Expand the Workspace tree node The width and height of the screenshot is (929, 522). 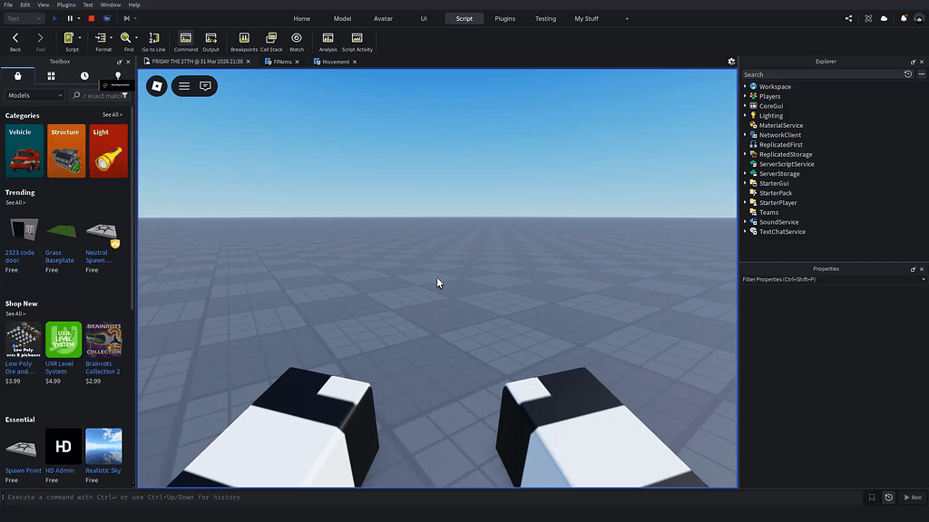(746, 86)
